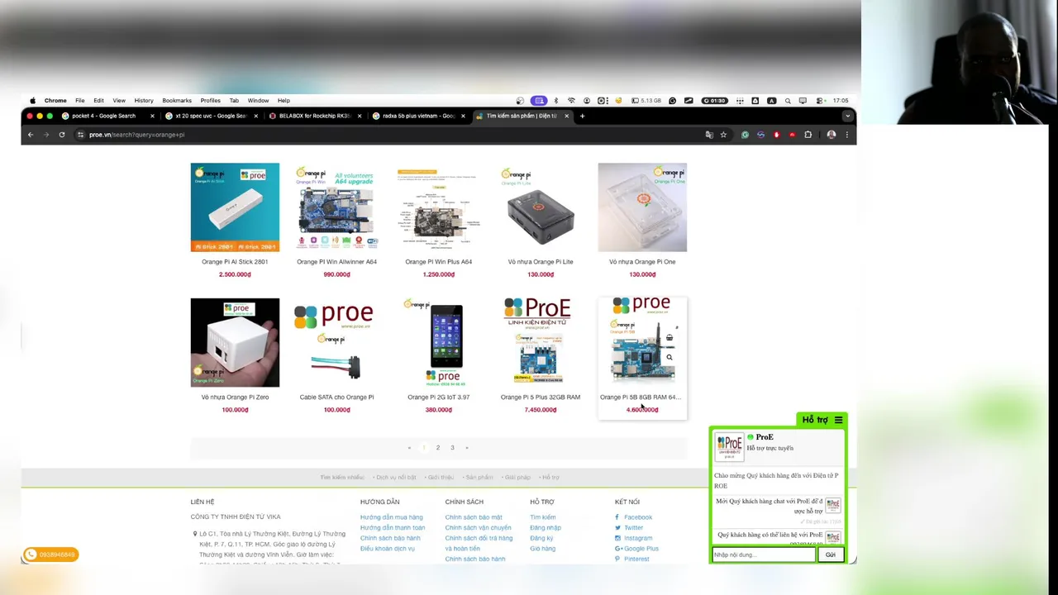
Task: Click Orange Pi Win Allwinner A64 thumbnail
Action: pos(336,207)
